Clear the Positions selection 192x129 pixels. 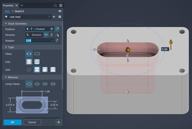52,29
